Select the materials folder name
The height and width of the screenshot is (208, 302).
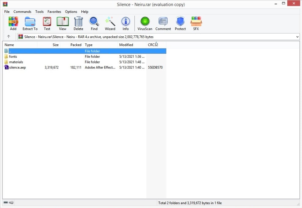[16, 62]
